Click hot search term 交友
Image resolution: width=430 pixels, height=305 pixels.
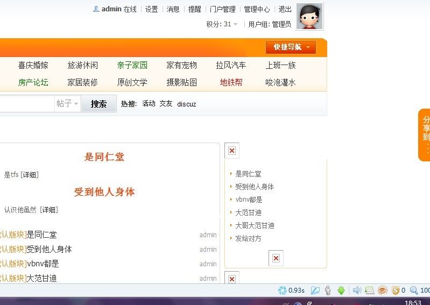click(166, 104)
